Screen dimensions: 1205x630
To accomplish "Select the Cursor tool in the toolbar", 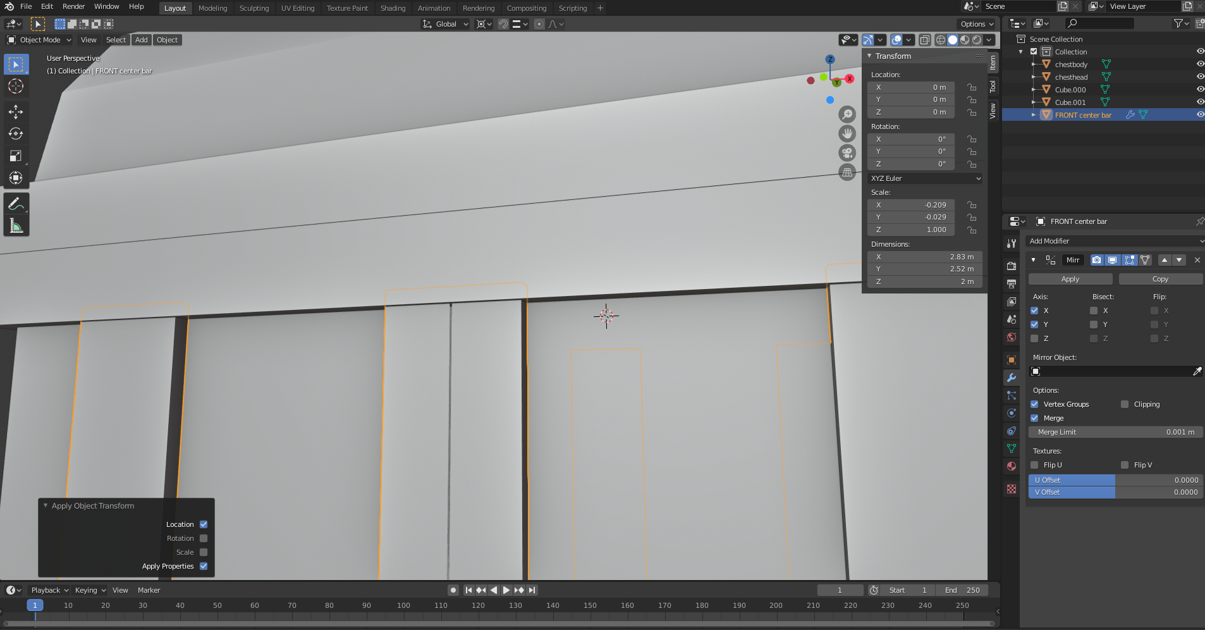I will pos(16,86).
